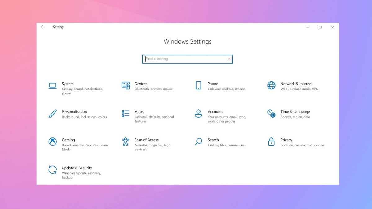Select the Phone icon
372x209 pixels.
[198, 85]
